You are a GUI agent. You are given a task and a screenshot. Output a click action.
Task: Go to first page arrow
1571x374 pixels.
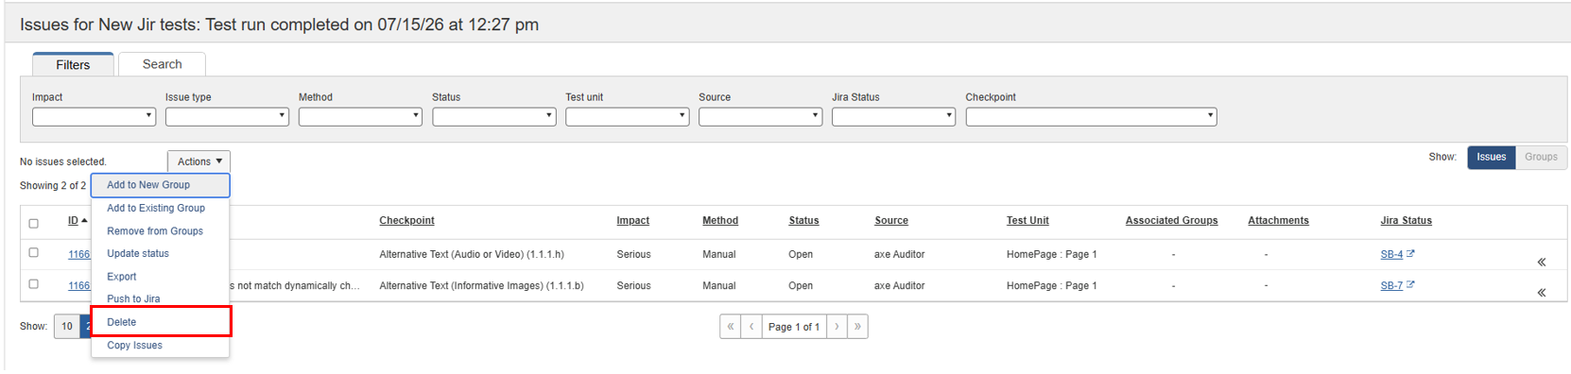pyautogui.click(x=730, y=327)
